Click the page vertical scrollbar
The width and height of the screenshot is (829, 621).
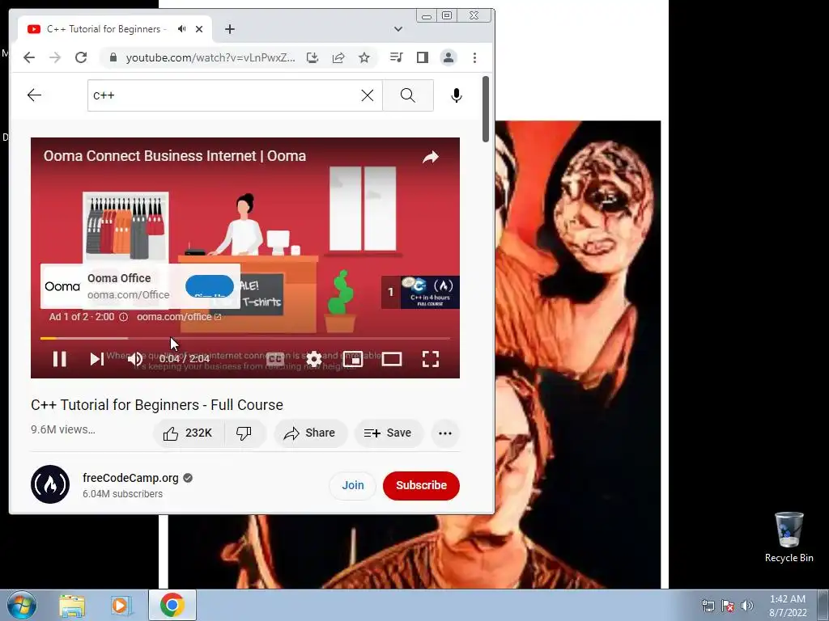486,109
